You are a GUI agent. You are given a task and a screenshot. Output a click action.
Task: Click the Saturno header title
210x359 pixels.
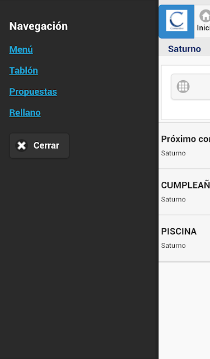click(184, 49)
